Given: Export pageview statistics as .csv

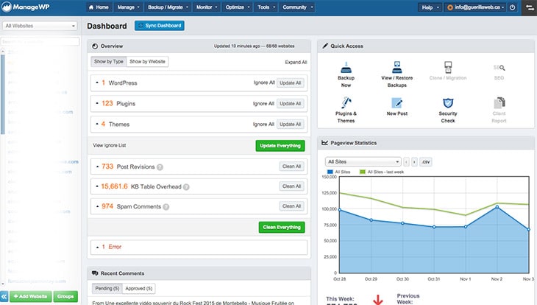Looking at the screenshot, I should [426, 161].
